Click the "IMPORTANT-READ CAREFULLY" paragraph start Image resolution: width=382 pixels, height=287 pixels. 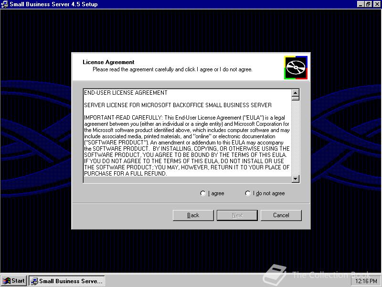point(123,118)
